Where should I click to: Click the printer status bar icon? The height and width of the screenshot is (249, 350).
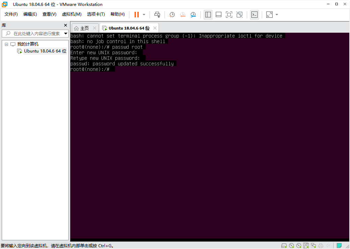tap(321, 246)
